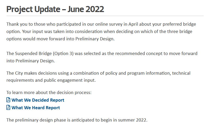Click the 'June 2022' text in the heading
The image size is (206, 126).
86,9
